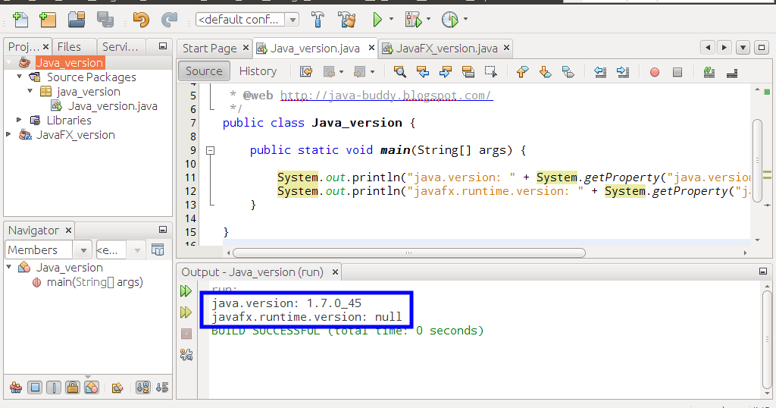Go to previous bookmark icon

(x=522, y=72)
